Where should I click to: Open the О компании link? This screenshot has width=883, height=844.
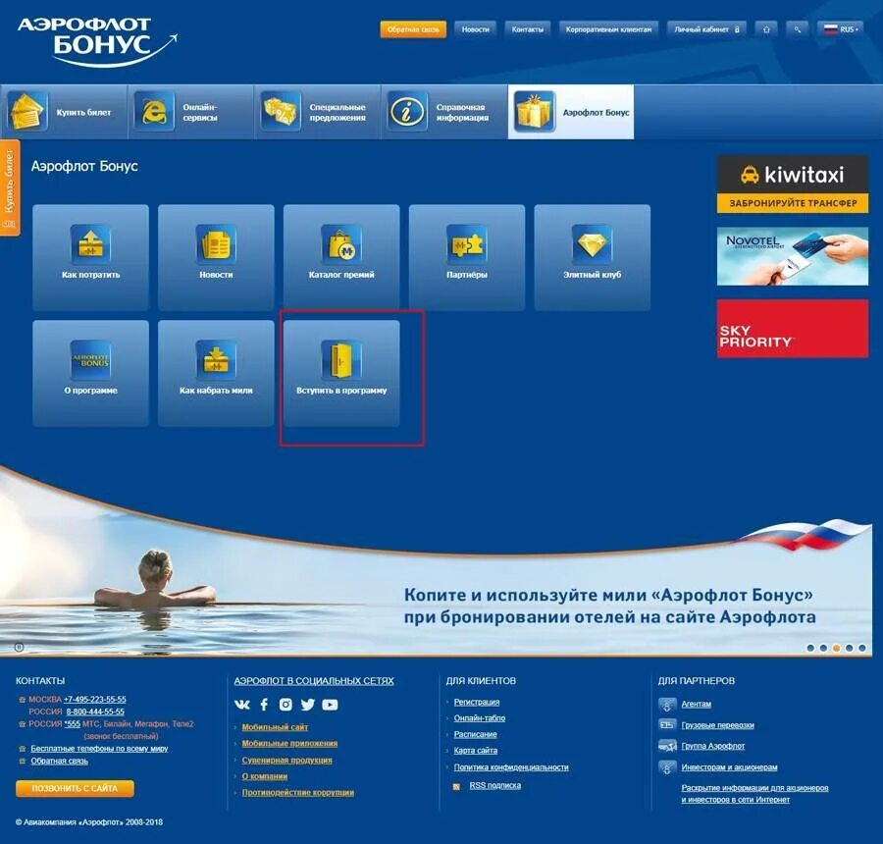click(265, 776)
